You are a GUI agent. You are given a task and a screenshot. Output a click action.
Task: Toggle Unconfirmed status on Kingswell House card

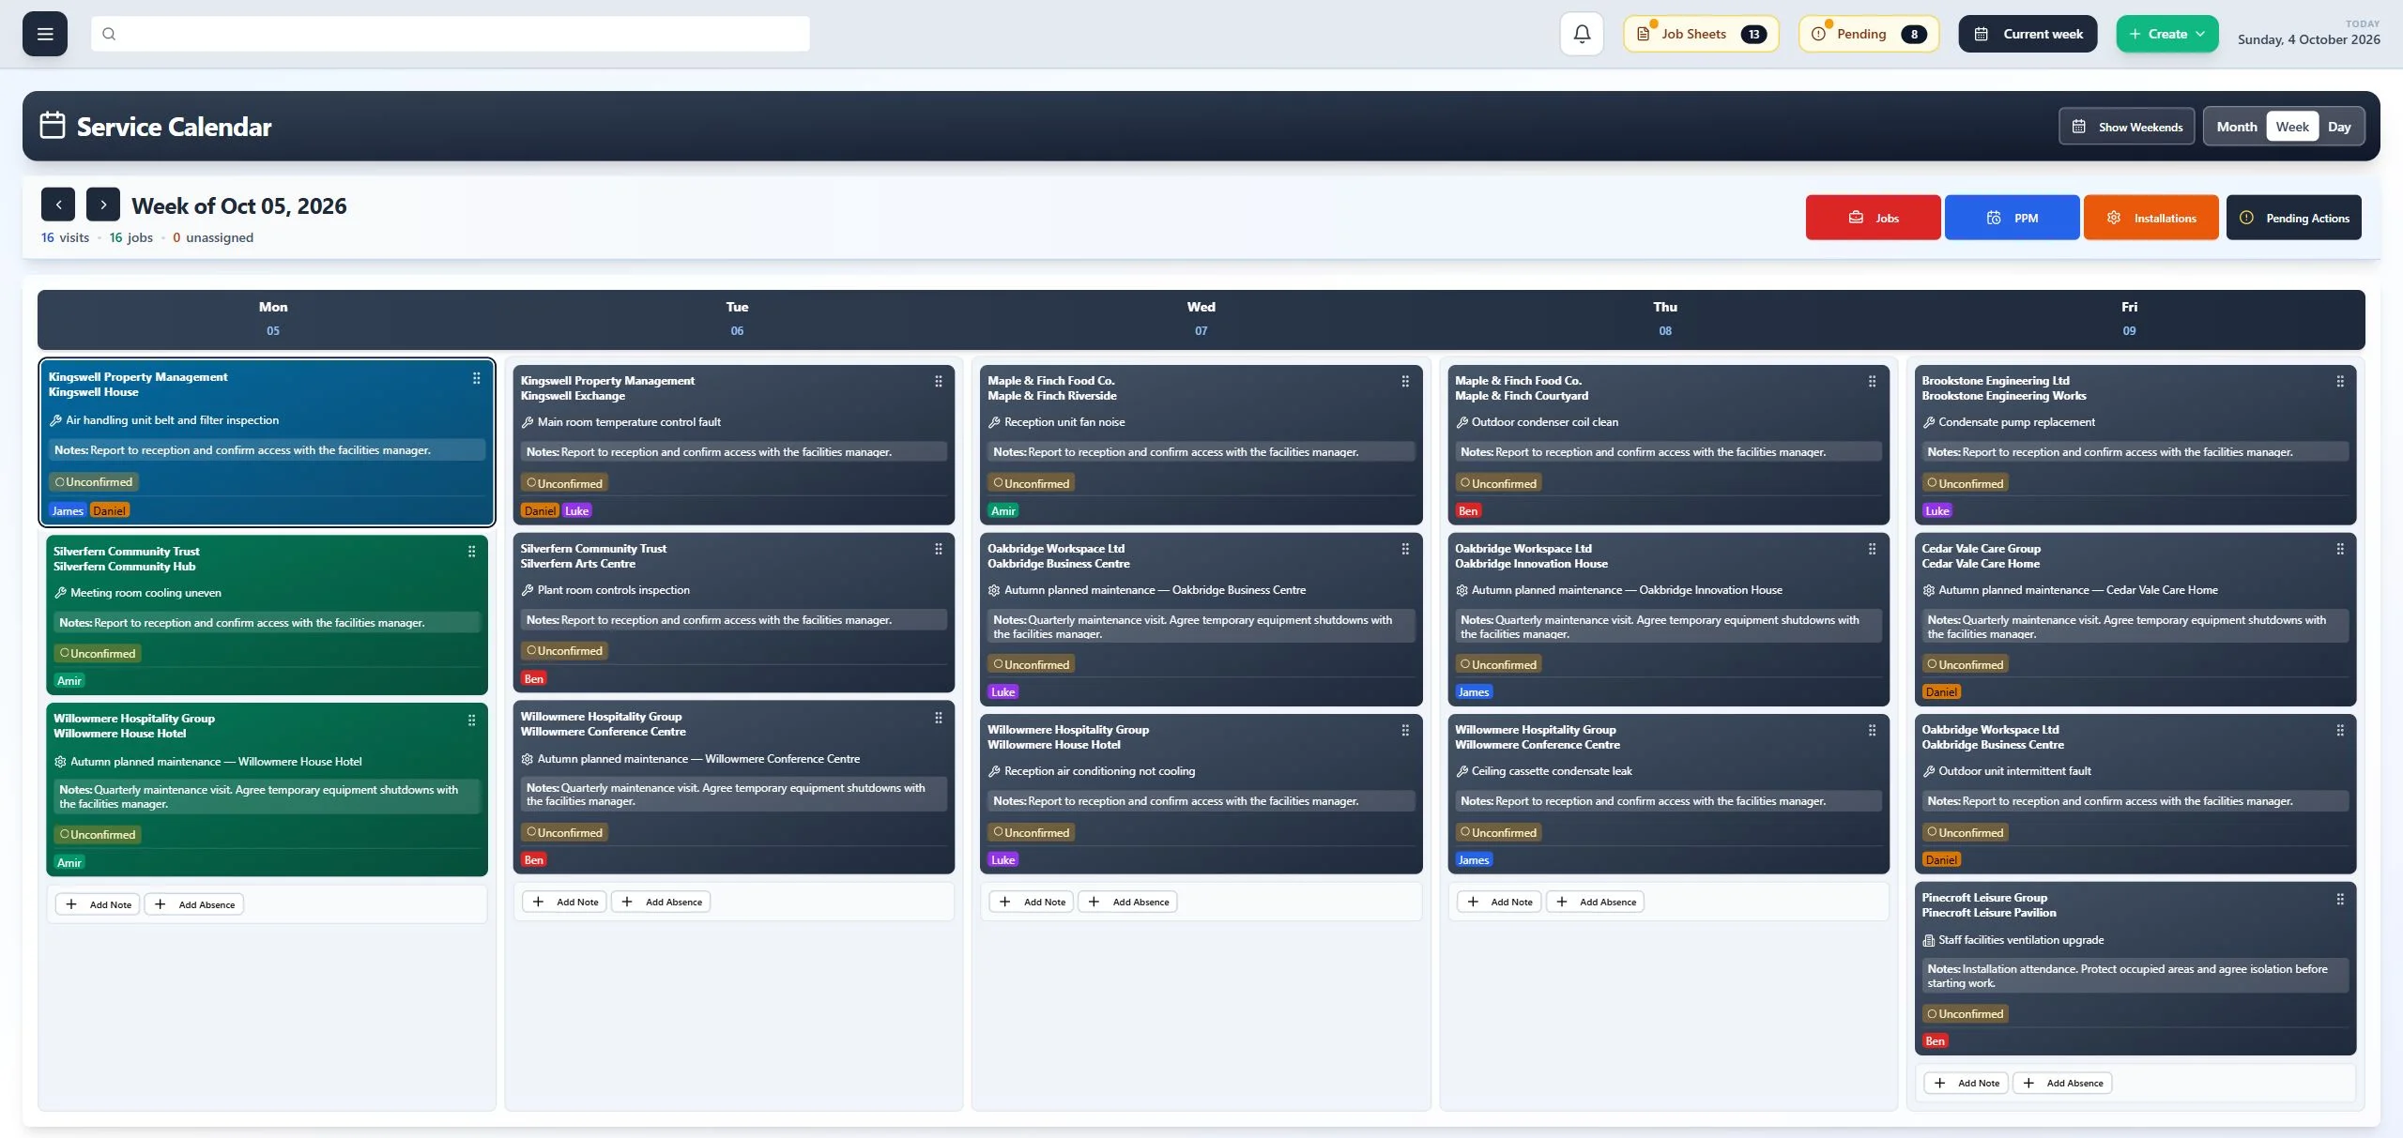pyautogui.click(x=94, y=482)
